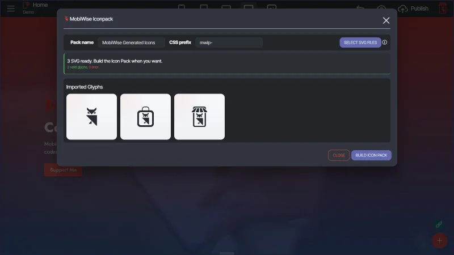This screenshot has height=255, width=454.
Task: Click the red MobiWise icon in top-right corner
Action: coord(443,8)
